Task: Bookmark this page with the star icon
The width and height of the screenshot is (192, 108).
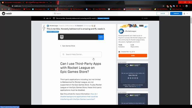Action: 163,6
